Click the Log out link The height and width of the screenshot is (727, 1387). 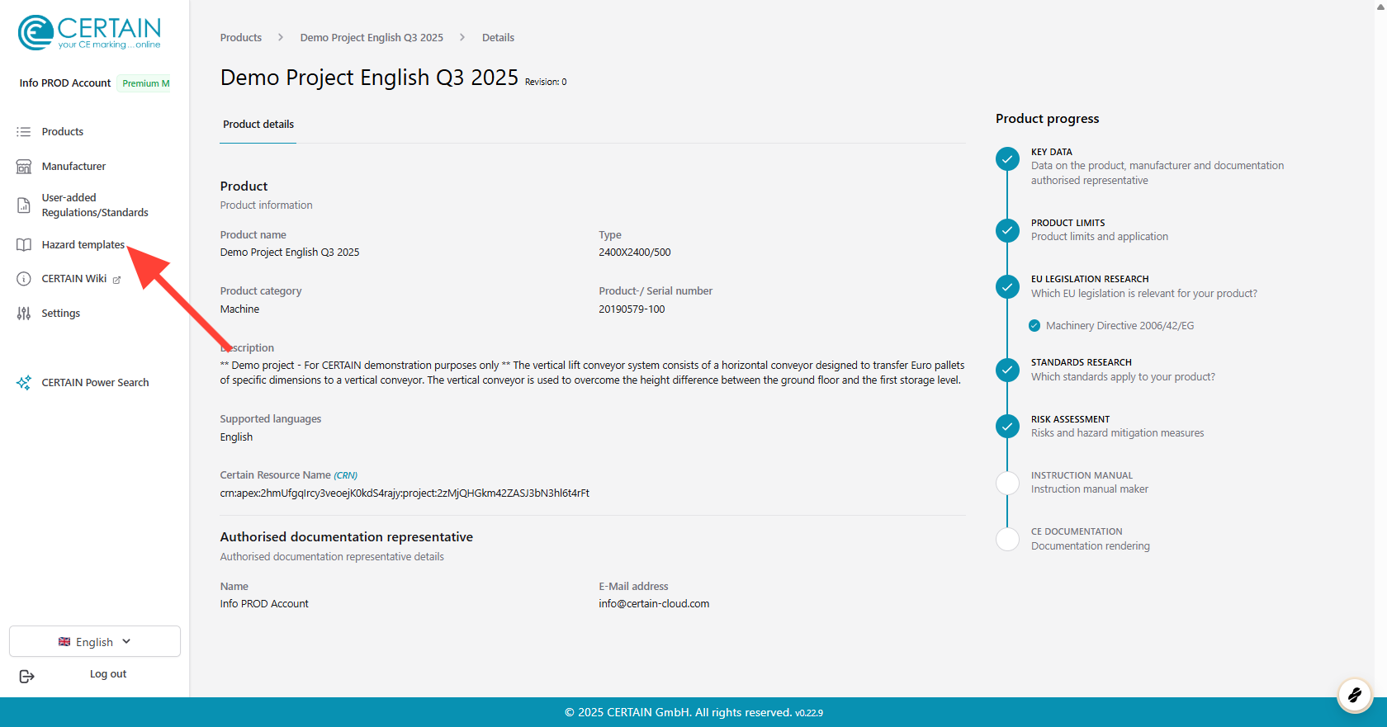108,674
